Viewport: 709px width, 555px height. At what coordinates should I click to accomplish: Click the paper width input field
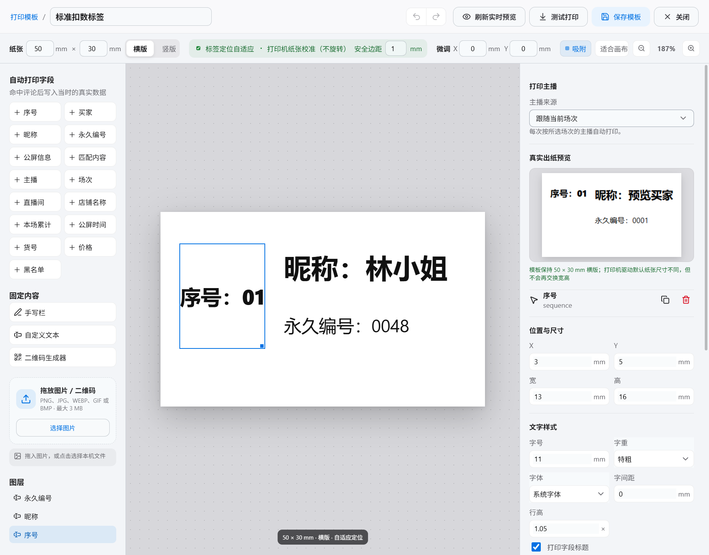(x=40, y=49)
